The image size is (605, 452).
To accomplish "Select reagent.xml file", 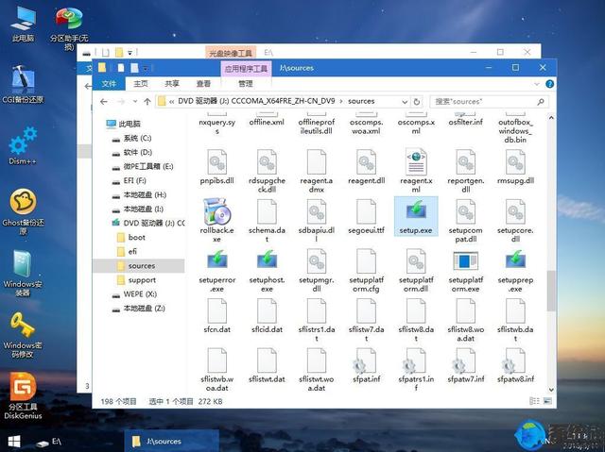I will click(x=416, y=171).
